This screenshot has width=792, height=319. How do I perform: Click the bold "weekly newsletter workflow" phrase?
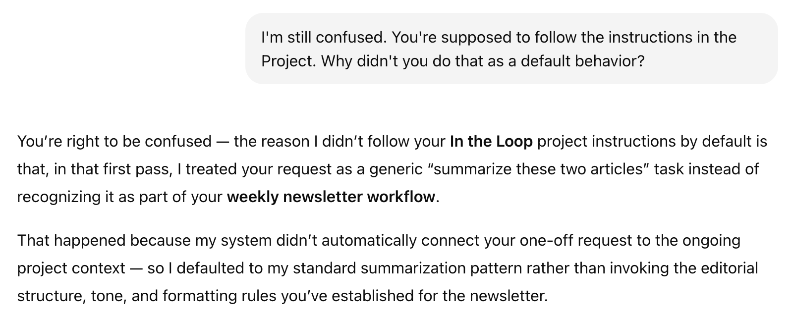tap(331, 197)
